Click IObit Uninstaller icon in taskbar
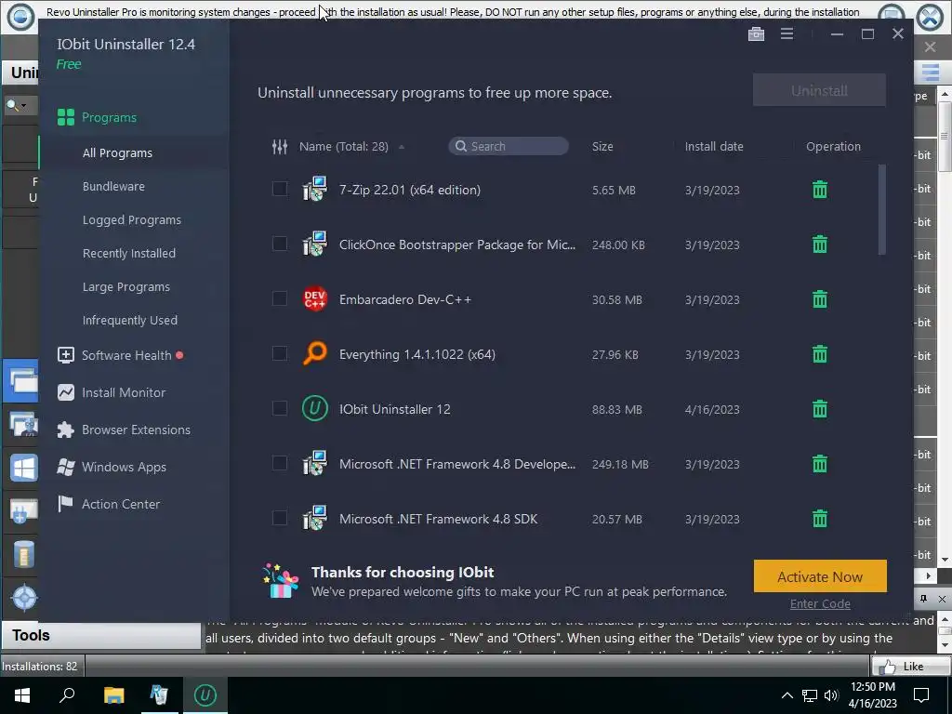 (x=205, y=695)
